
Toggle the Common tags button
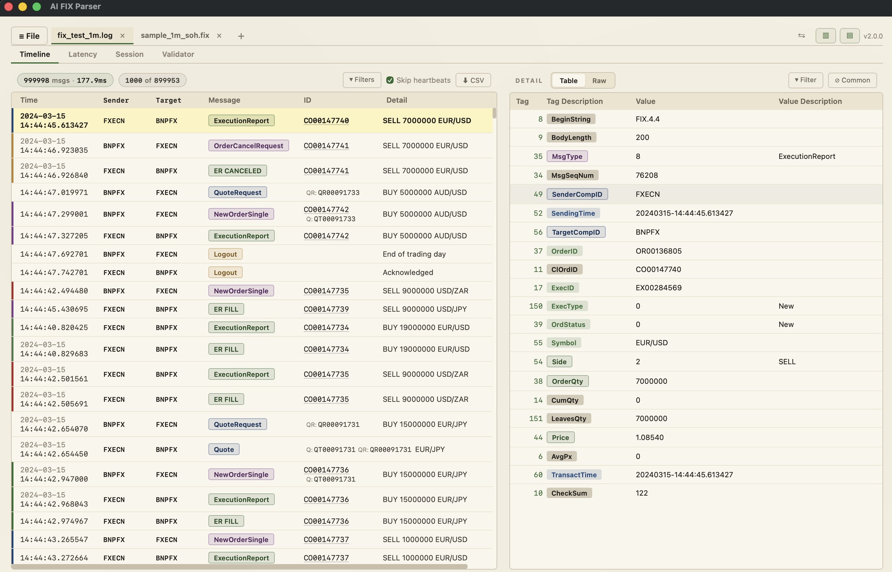pos(852,80)
